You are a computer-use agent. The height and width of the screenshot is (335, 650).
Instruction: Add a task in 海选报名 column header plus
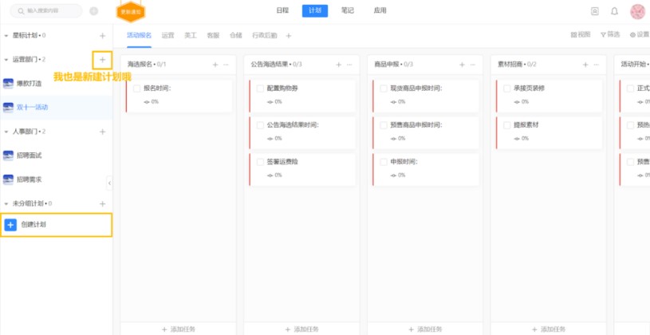pos(215,64)
